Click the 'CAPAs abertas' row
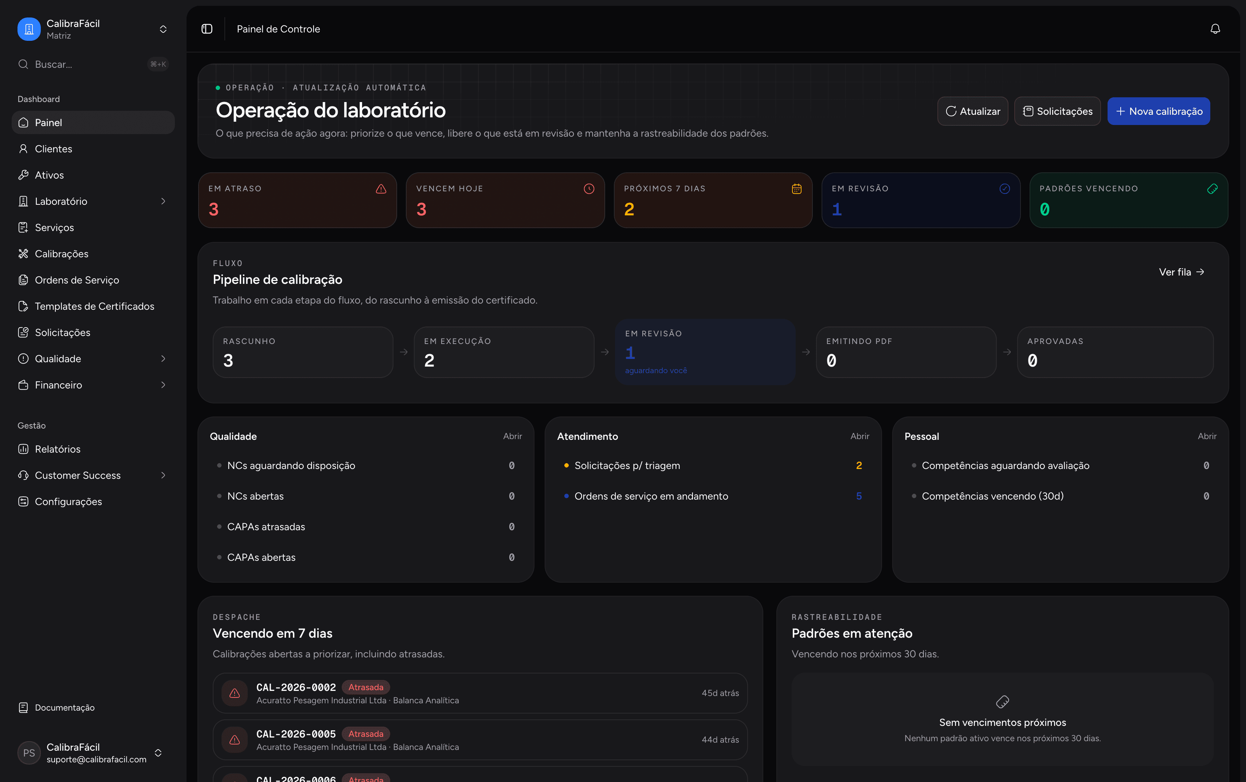 (x=365, y=557)
